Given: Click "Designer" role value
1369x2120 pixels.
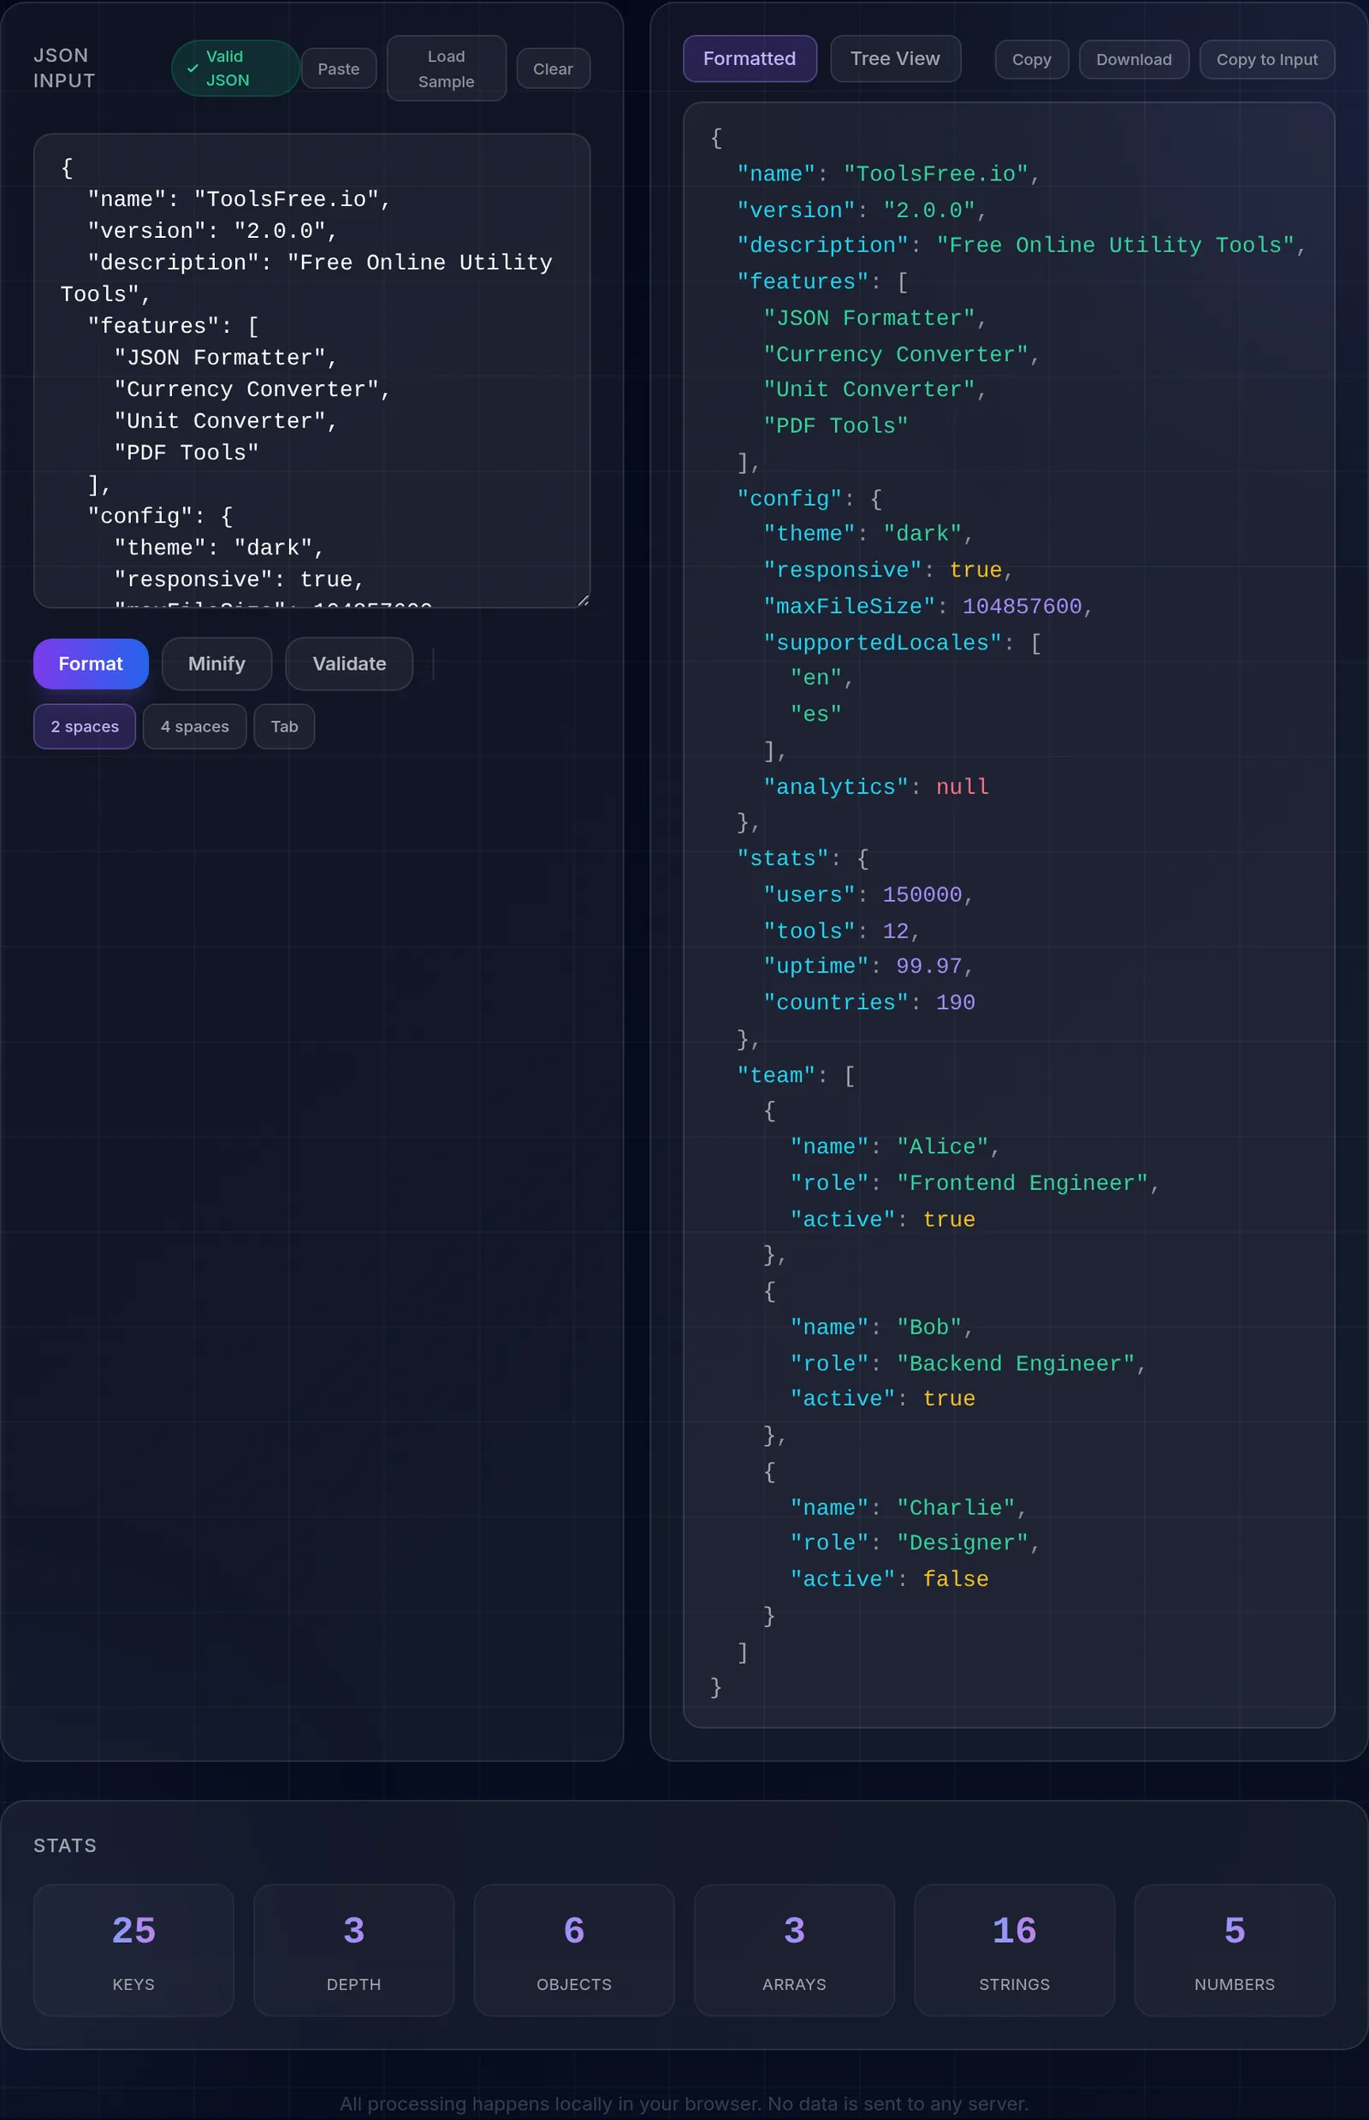Looking at the screenshot, I should 962,1543.
